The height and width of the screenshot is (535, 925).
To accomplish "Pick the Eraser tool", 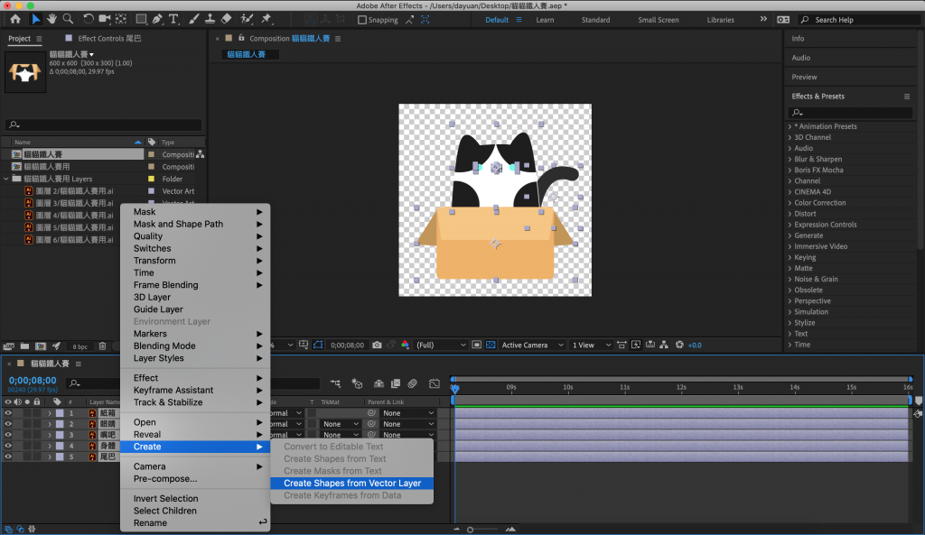I will tap(226, 19).
